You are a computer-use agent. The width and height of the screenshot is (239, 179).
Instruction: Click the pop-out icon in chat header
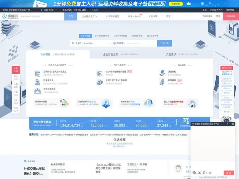coord(228,124)
